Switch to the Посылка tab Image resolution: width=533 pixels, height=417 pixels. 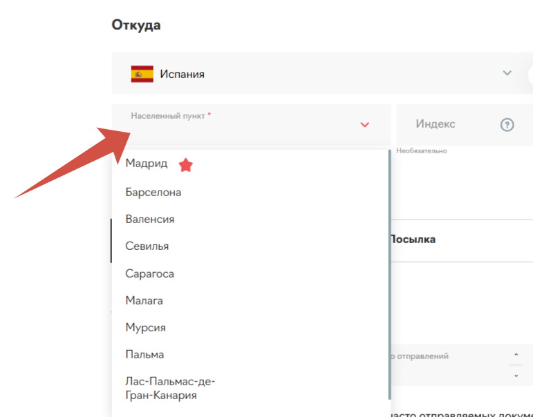tap(412, 240)
